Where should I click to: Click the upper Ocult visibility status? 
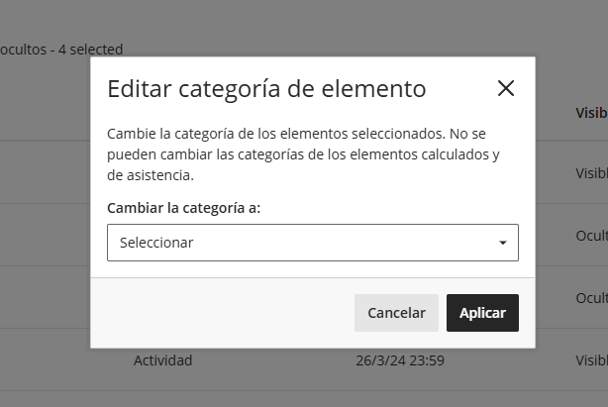point(592,236)
